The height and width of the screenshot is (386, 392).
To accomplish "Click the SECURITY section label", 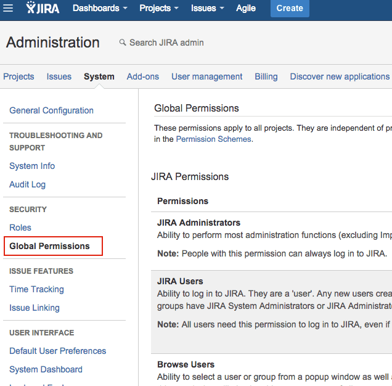I will 28,210.
